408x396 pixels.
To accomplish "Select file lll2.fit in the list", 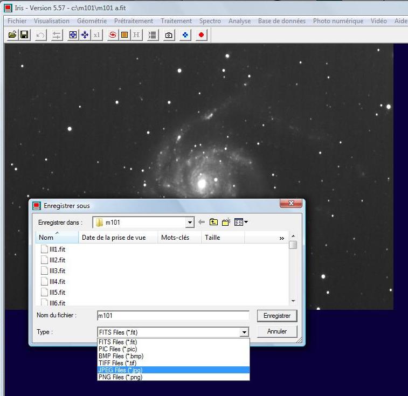I will pos(53,260).
